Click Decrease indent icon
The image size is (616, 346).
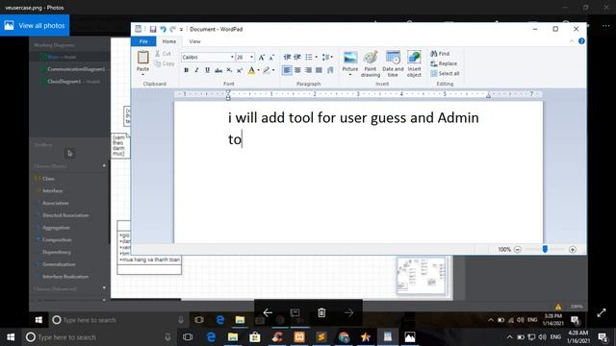point(287,58)
